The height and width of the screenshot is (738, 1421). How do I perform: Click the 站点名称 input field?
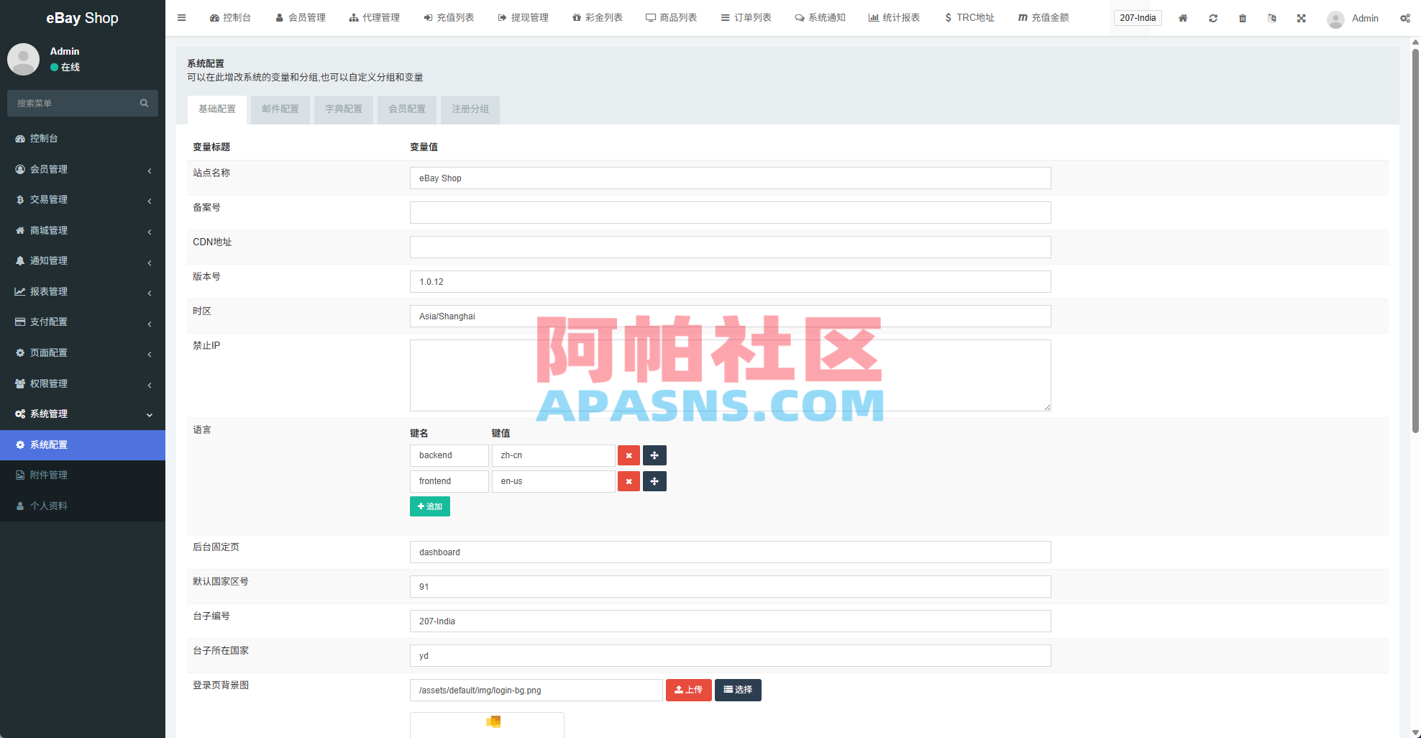731,178
